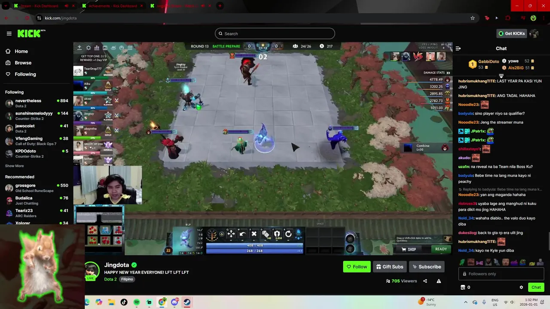This screenshot has width=550, height=309.
Task: Click Jingdota streamer avatar with LIVE badge
Action: [92, 271]
